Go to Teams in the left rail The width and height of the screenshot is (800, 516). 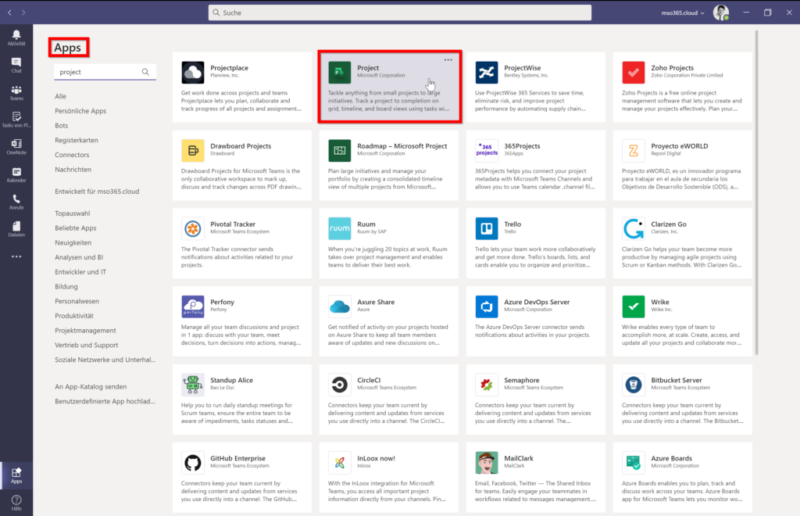click(x=16, y=92)
